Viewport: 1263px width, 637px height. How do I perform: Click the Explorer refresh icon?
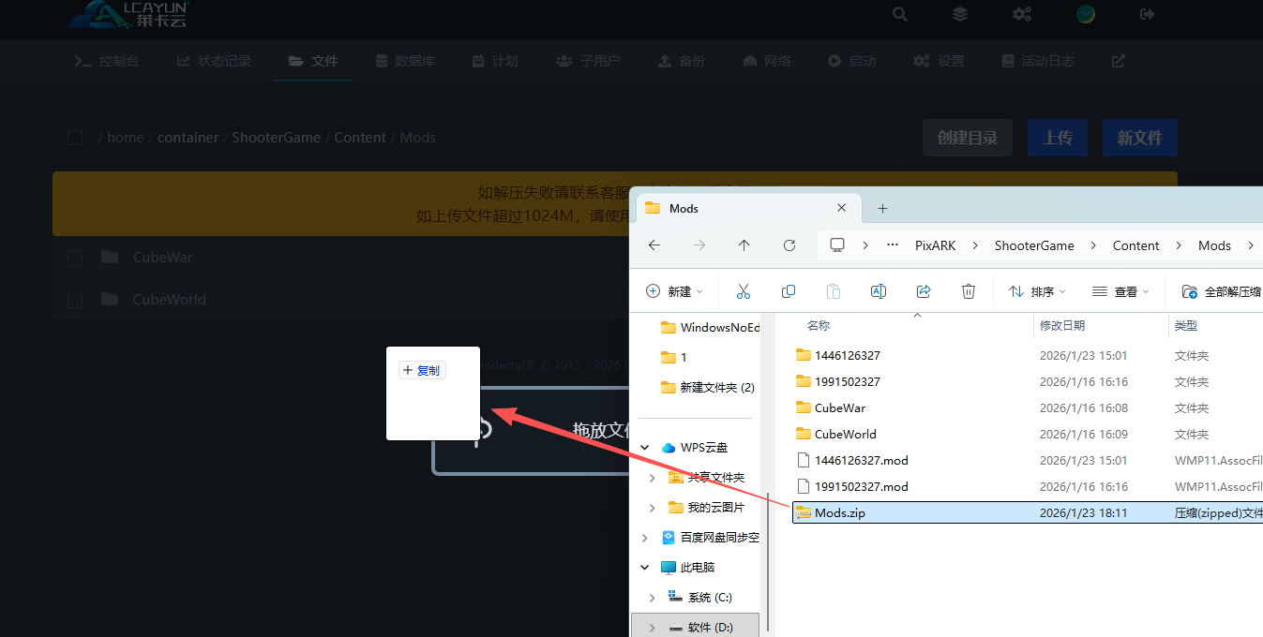789,245
